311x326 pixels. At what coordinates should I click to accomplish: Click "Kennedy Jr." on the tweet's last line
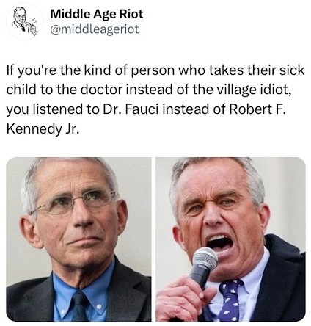coord(43,128)
